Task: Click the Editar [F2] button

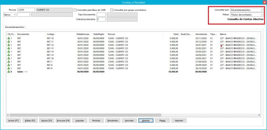Action: [30, 121]
